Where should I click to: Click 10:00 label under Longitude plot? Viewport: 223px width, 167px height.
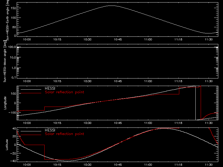(x=27, y=123)
